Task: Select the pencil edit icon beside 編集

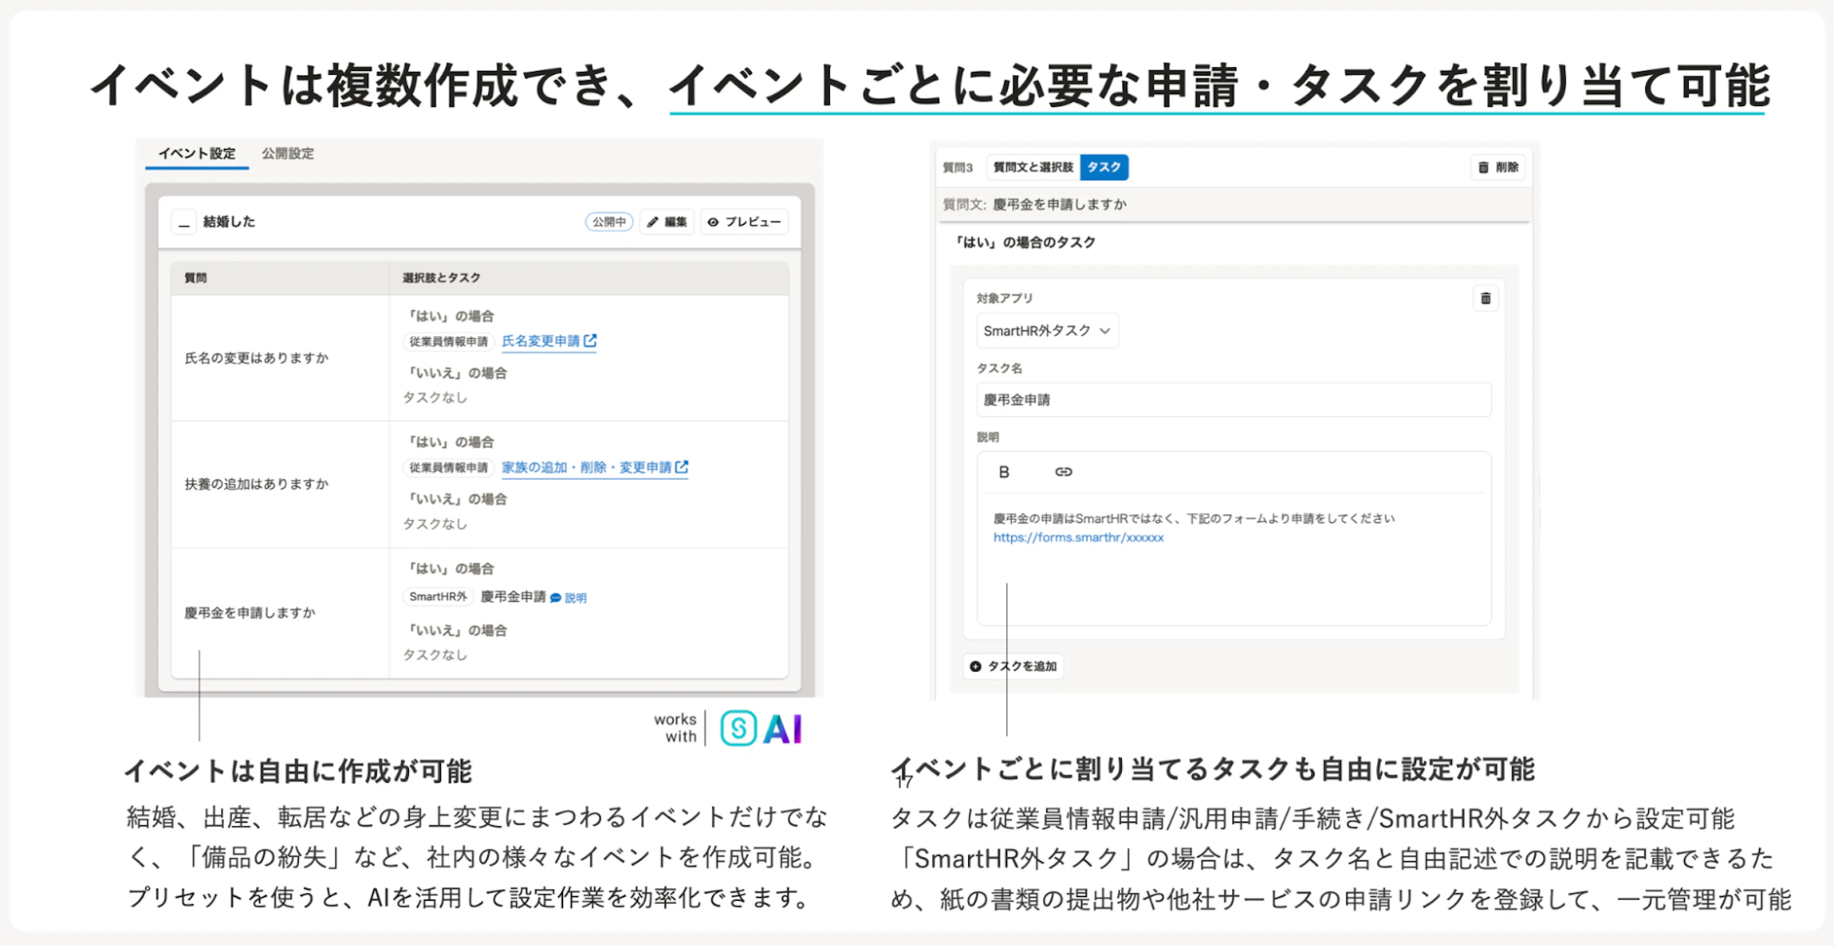Action: [x=653, y=222]
